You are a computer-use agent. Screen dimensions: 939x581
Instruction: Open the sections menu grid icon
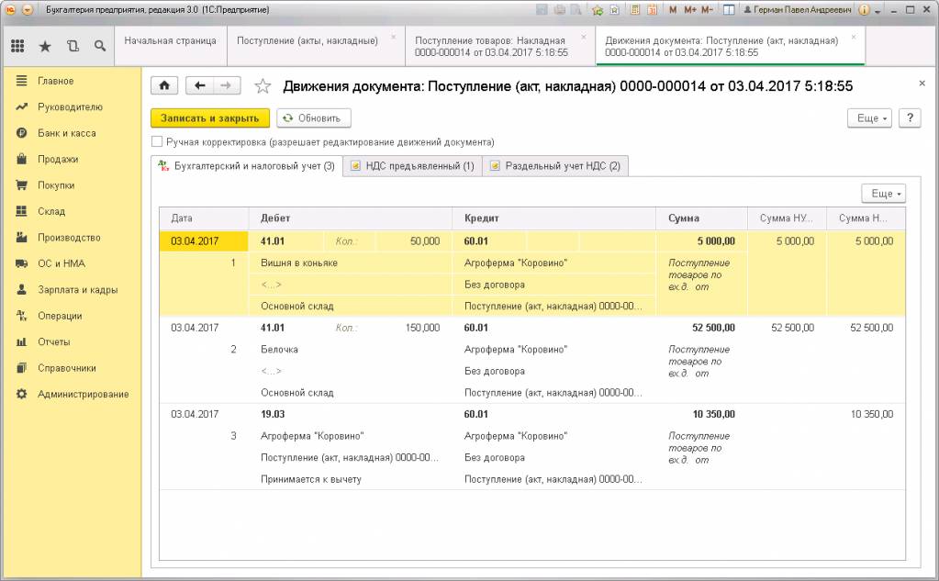(17, 46)
